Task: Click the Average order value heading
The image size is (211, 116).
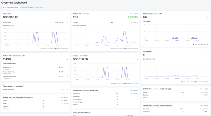Action: 81,56
